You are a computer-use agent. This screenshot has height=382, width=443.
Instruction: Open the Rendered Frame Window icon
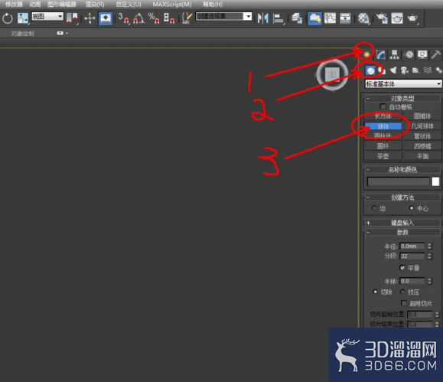[397, 18]
